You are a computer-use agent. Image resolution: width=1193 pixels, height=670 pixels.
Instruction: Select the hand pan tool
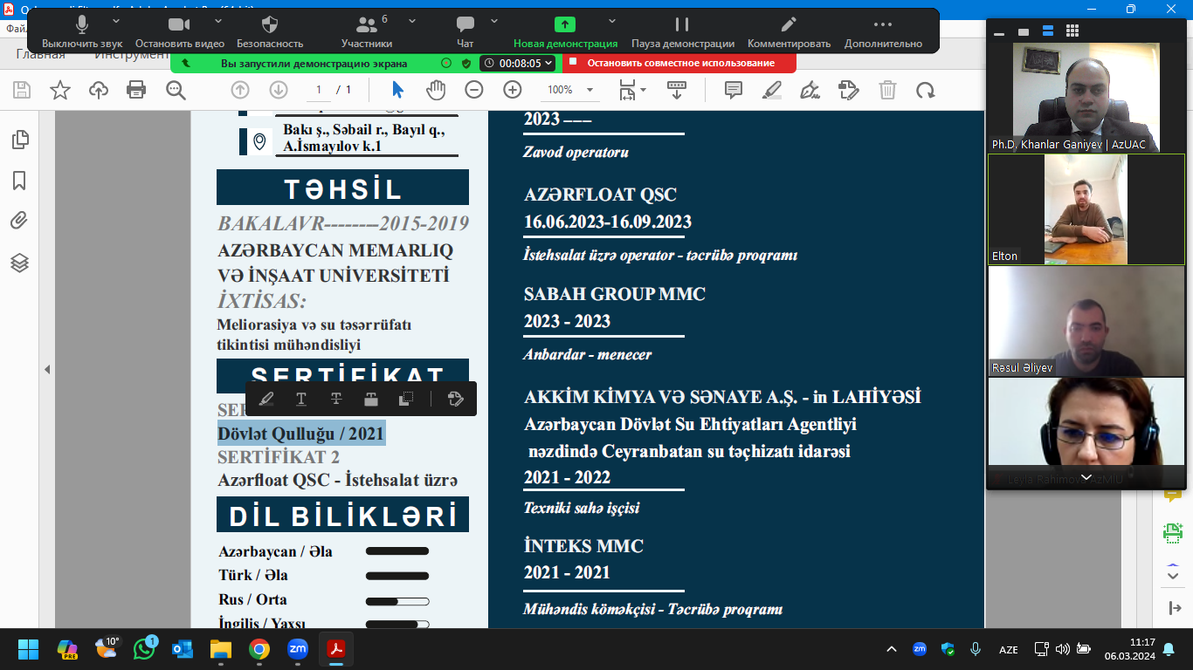[x=436, y=90]
